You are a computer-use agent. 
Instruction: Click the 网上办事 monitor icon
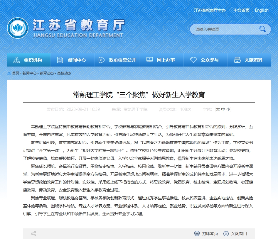[x=149, y=60]
